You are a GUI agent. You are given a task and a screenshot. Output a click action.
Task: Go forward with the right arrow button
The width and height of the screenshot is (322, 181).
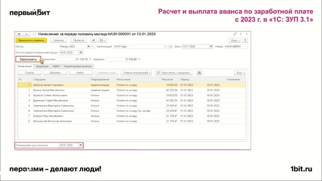tap(26, 34)
